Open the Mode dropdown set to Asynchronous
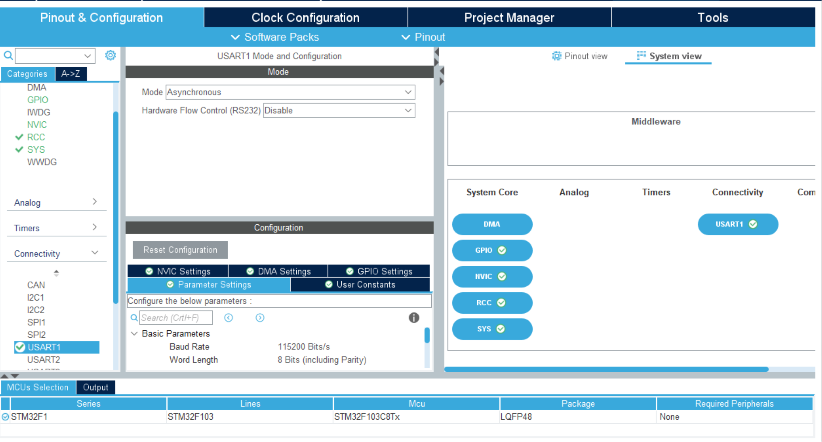This screenshot has width=822, height=442. (x=290, y=92)
